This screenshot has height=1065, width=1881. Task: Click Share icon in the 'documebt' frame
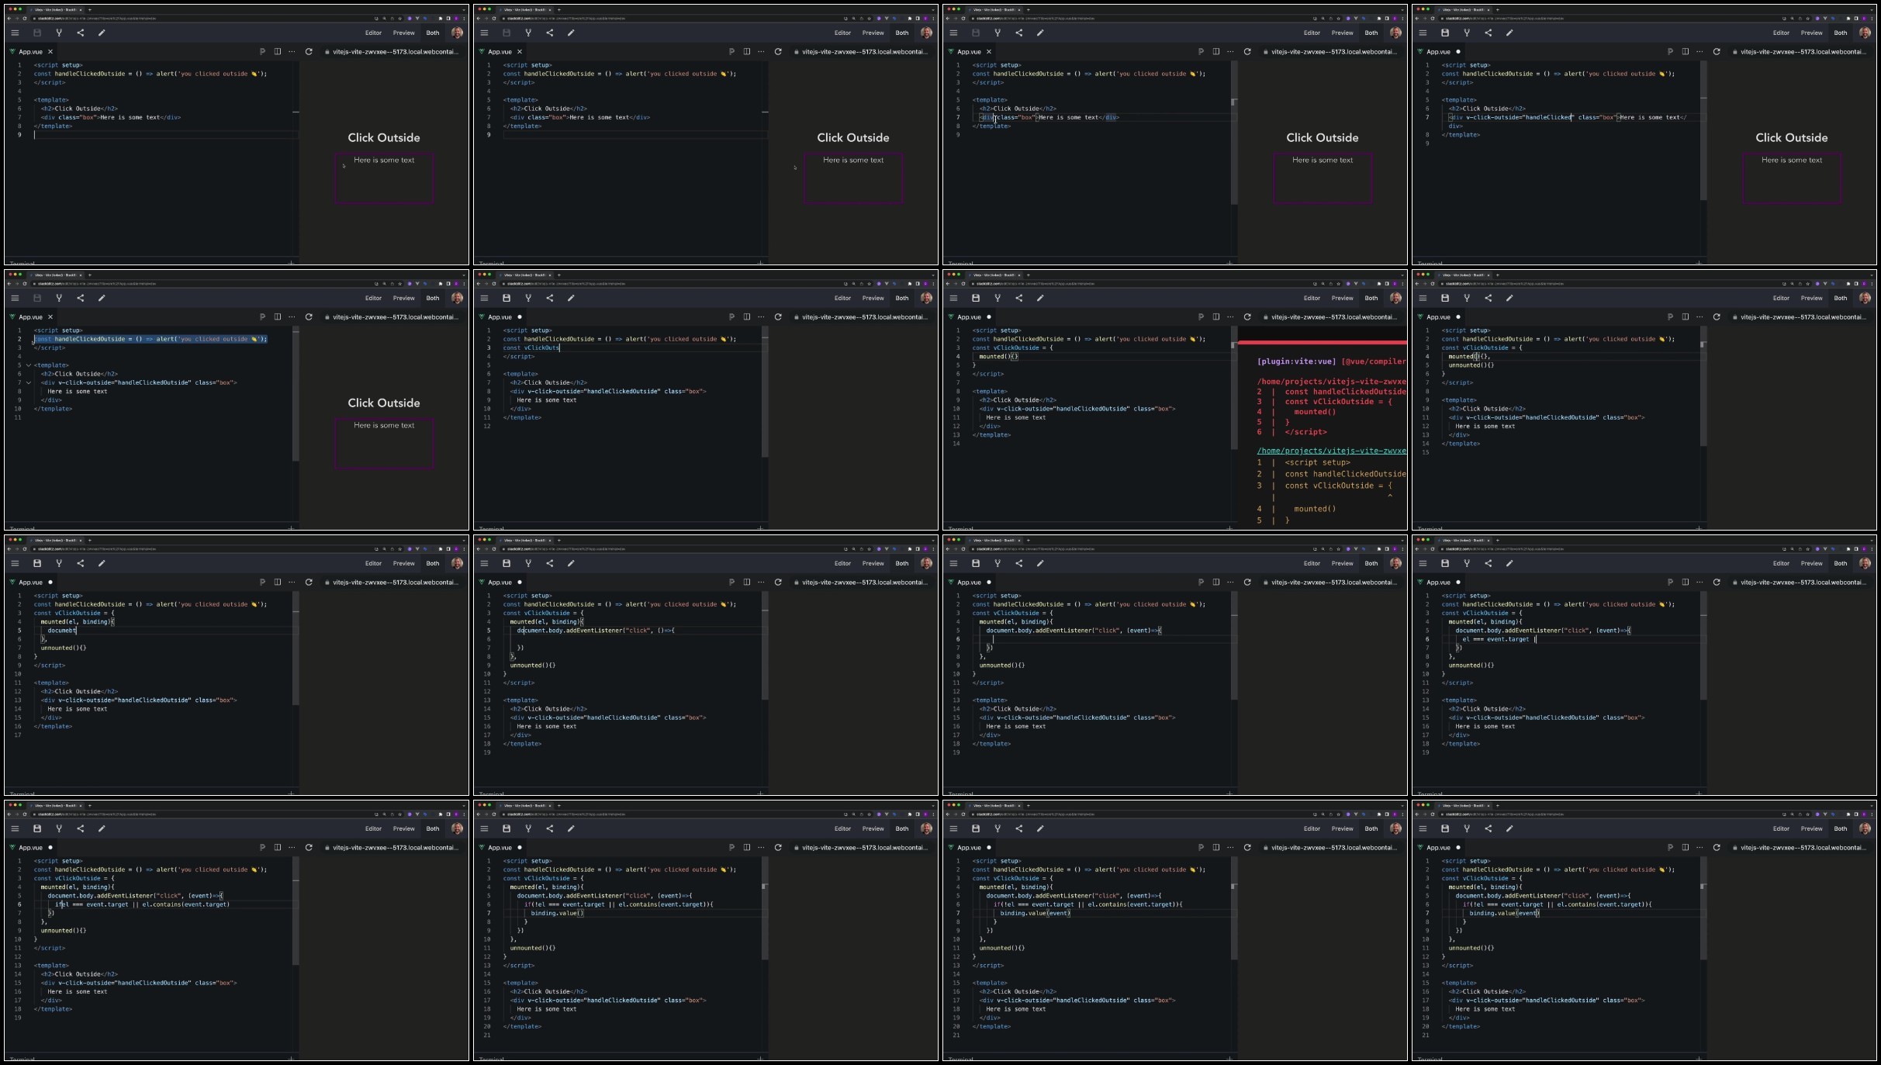81,563
